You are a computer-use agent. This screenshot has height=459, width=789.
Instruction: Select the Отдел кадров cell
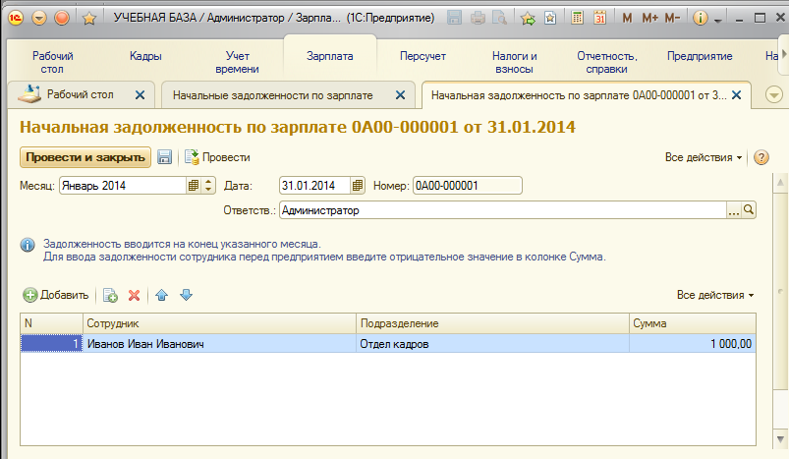click(492, 344)
